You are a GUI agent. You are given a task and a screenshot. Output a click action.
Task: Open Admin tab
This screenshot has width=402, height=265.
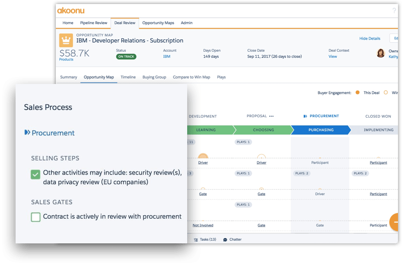tap(187, 23)
